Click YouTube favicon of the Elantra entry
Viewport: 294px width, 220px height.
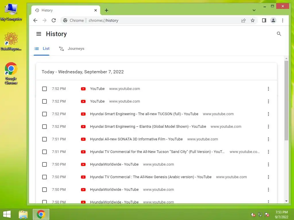pyautogui.click(x=83, y=127)
